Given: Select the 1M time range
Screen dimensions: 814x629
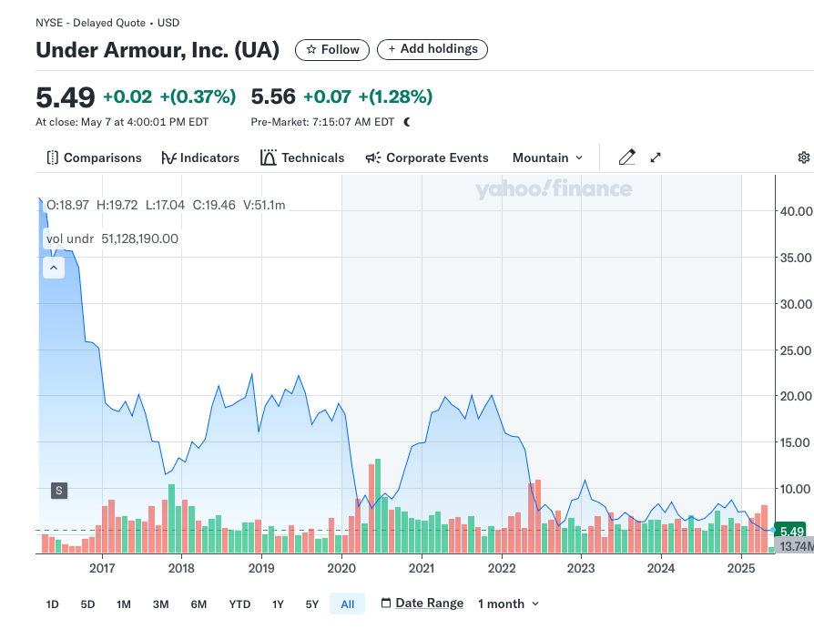Looking at the screenshot, I should click(124, 604).
